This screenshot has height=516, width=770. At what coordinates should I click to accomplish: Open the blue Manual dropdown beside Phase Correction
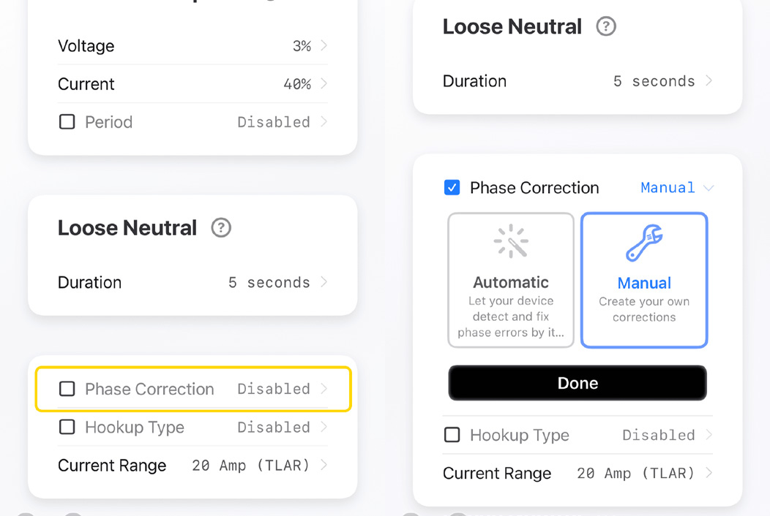point(677,188)
